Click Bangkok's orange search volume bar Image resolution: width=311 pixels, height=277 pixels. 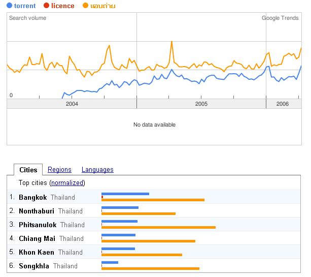pos(153,200)
